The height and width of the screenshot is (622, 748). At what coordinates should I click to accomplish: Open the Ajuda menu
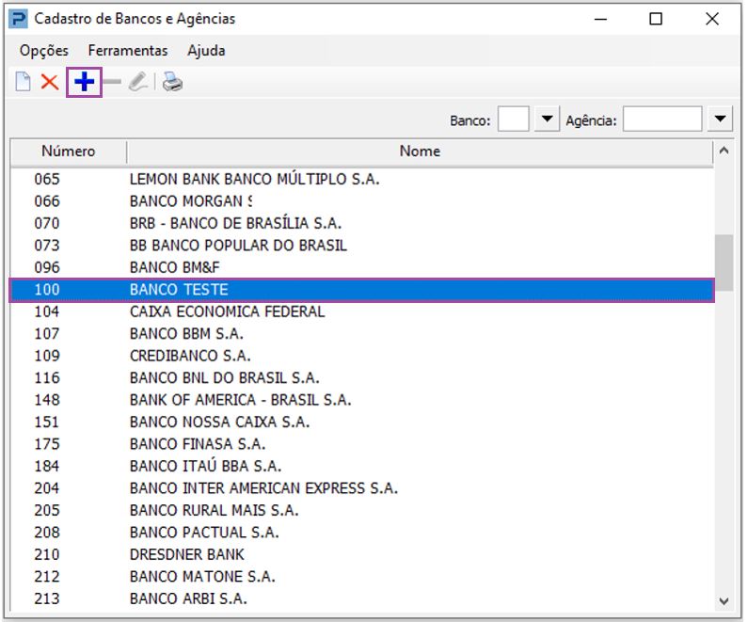[206, 51]
